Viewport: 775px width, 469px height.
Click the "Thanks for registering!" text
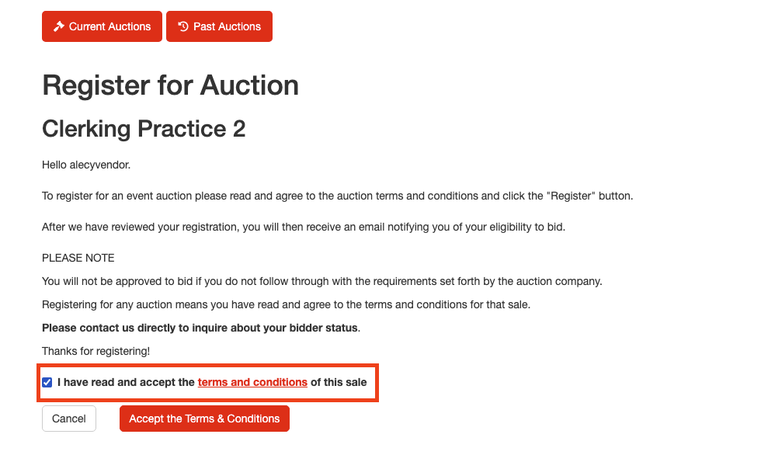tap(96, 351)
